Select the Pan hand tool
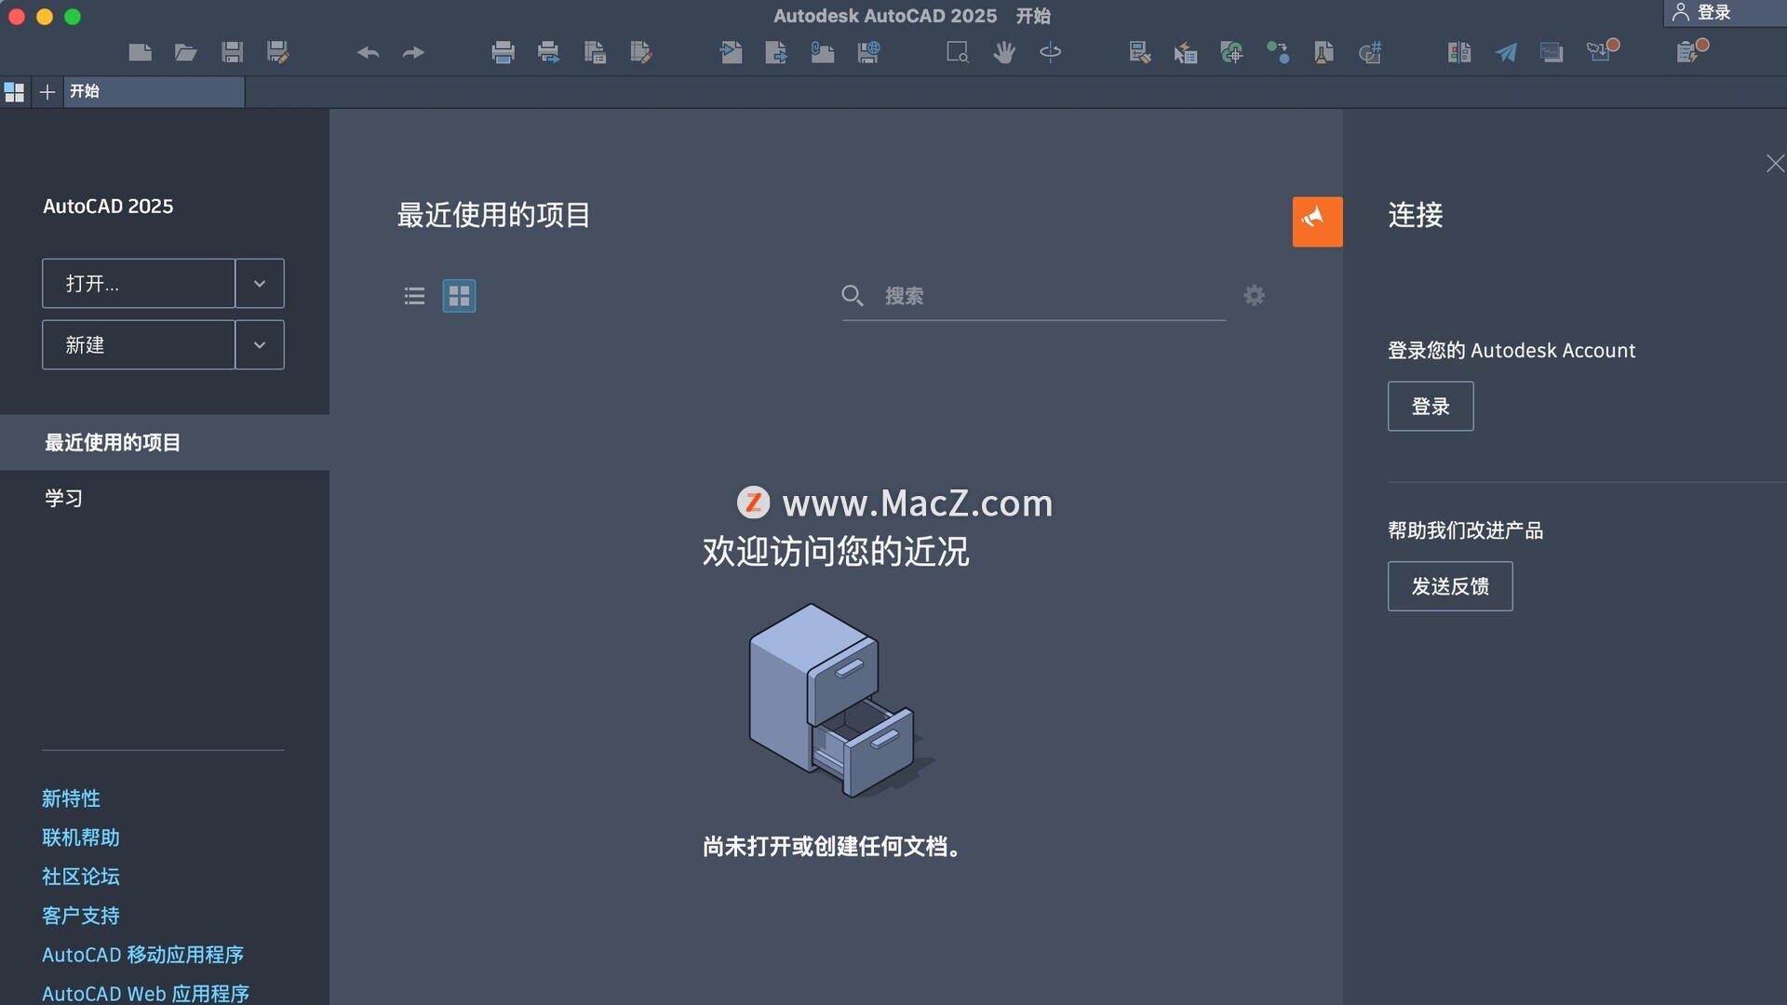The width and height of the screenshot is (1787, 1005). click(x=1003, y=52)
